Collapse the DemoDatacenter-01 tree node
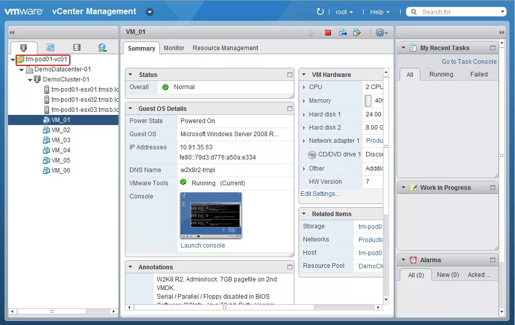Screen dimensions: 515x325 [21, 70]
